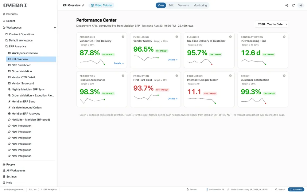Click the 11.1 Internal NCRs value
Image resolution: width=307 pixels, height=192 pixels.
coord(194,92)
